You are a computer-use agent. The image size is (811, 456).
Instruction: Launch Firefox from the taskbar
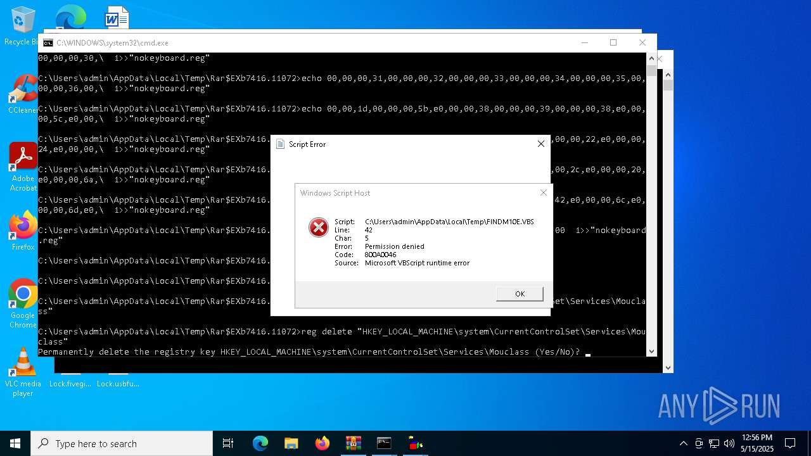pos(322,443)
